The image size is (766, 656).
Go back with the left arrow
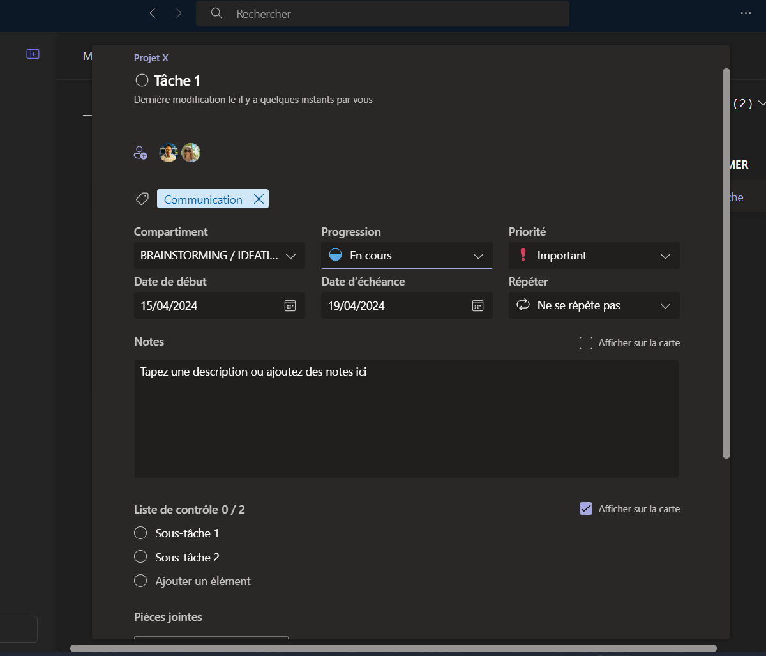[x=152, y=13]
